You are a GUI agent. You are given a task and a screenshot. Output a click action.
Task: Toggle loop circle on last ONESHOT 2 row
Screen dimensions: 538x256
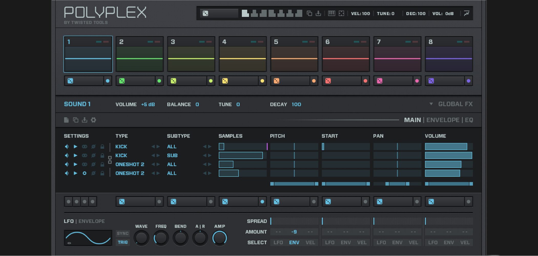click(84, 173)
